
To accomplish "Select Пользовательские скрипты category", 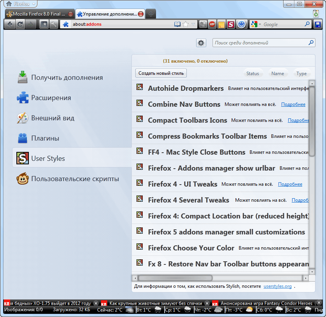I will click(x=75, y=179).
